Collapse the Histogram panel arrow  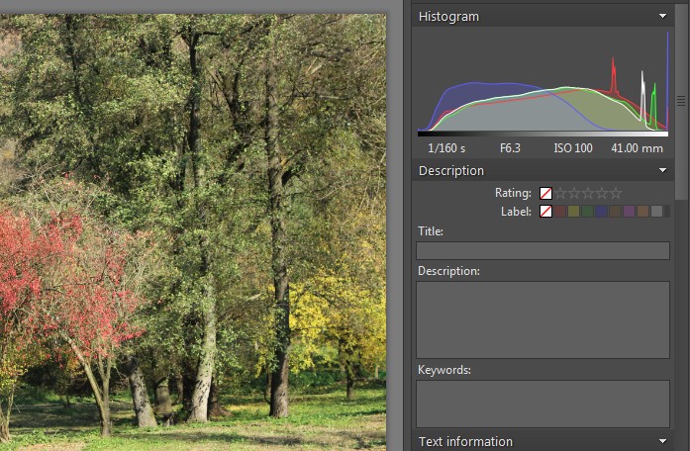pos(662,16)
